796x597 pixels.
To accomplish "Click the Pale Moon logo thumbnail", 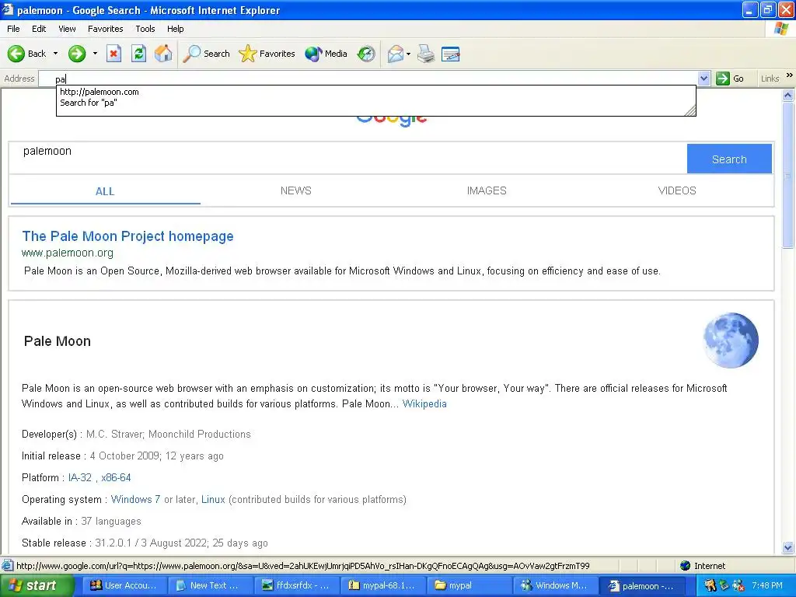I will [731, 340].
